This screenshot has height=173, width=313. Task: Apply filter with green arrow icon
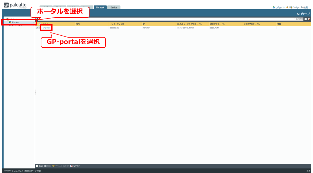point(305,19)
